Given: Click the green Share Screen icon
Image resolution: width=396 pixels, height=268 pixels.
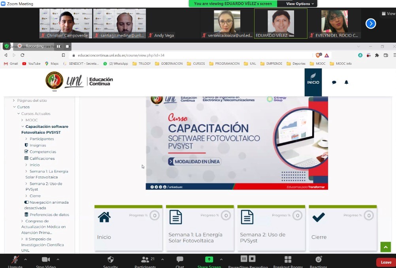Looking at the screenshot, I should (x=209, y=259).
